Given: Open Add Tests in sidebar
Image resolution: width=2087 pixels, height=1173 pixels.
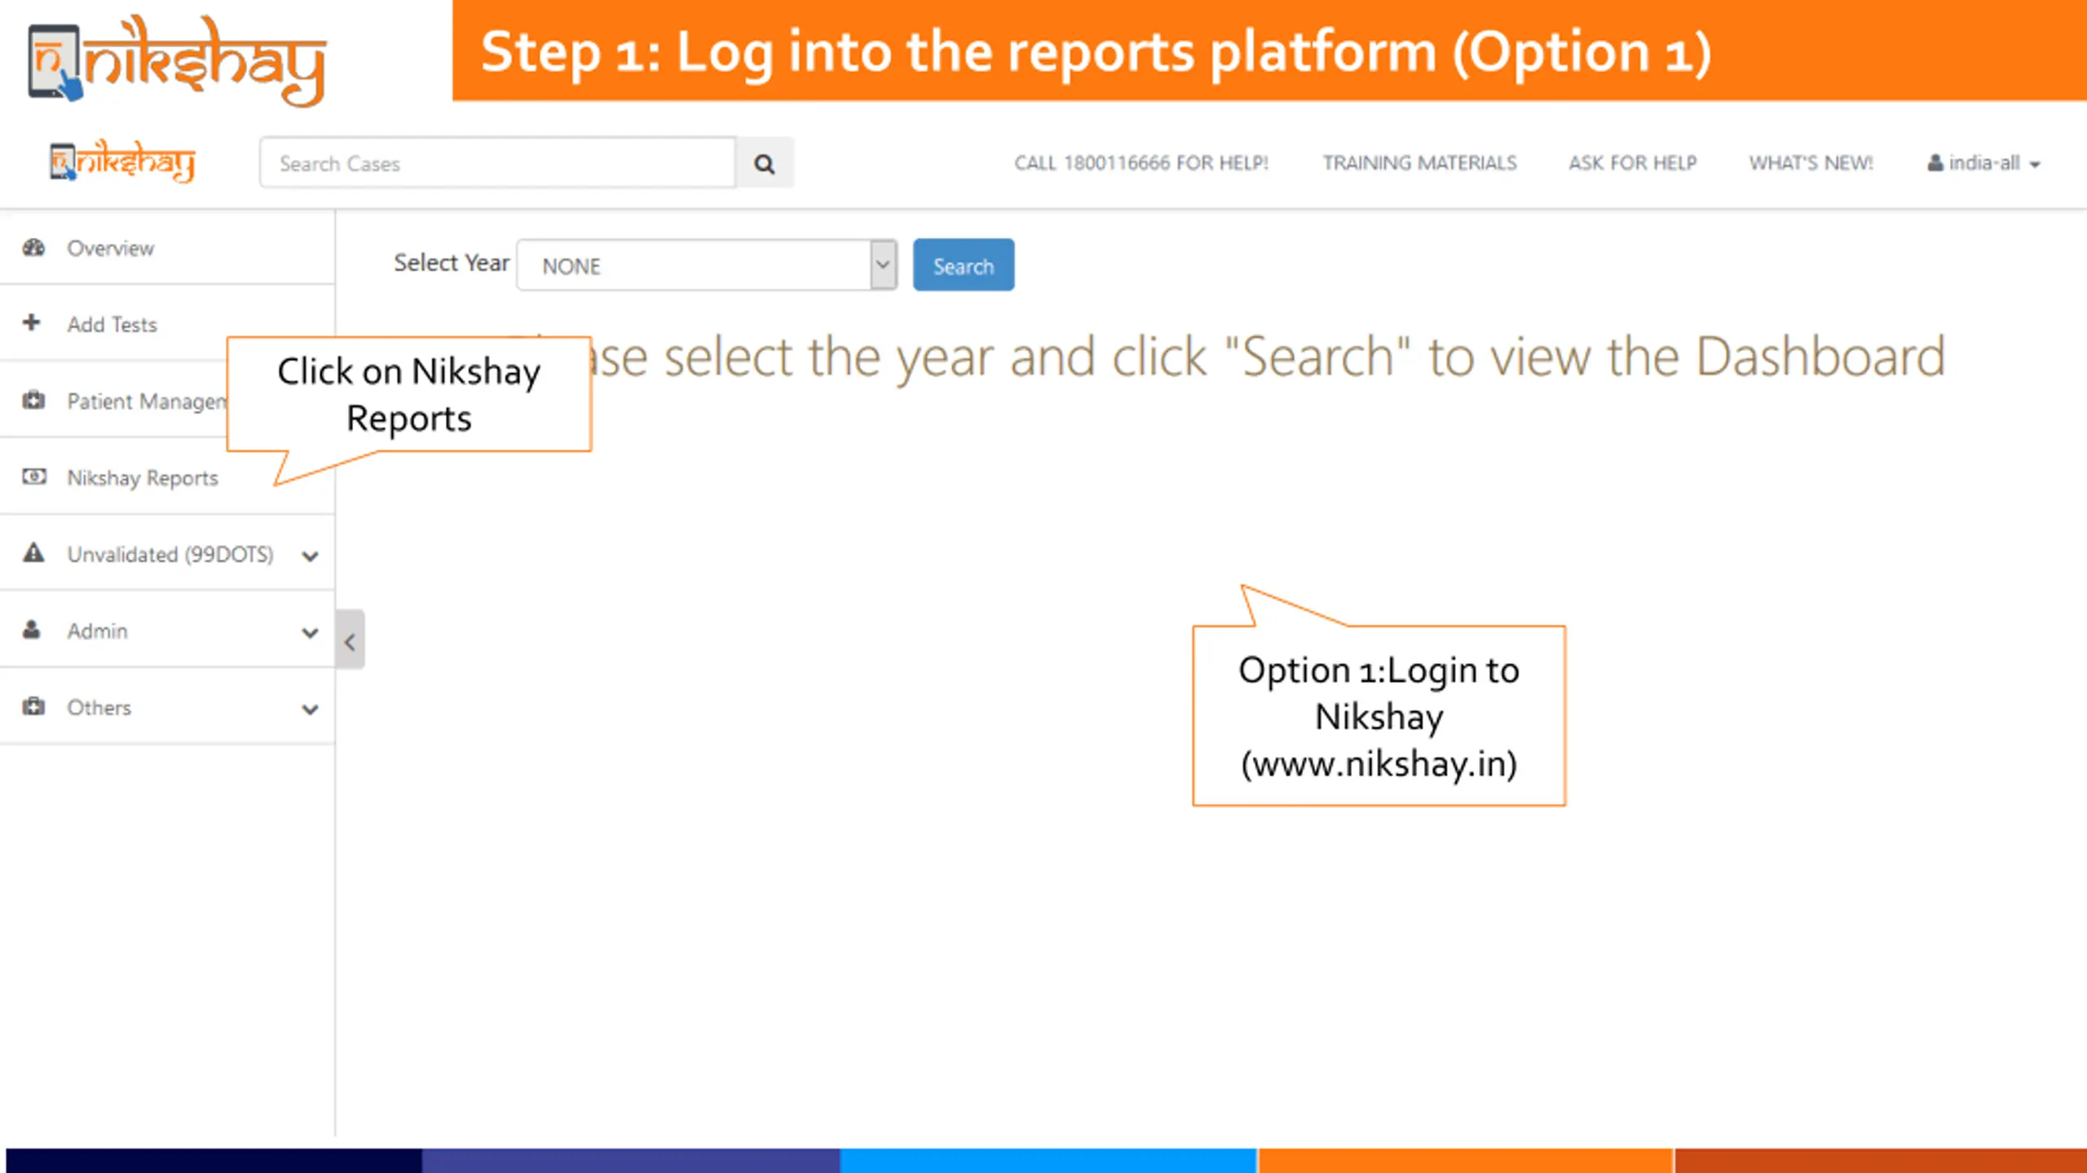Looking at the screenshot, I should tap(167, 323).
